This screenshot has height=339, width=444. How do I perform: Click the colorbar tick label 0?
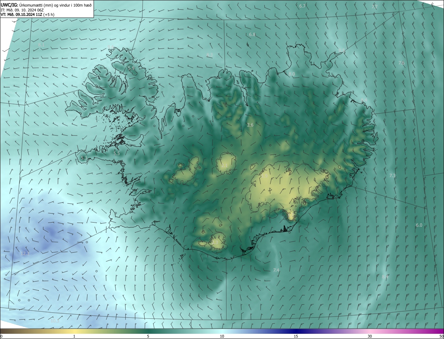(1, 337)
